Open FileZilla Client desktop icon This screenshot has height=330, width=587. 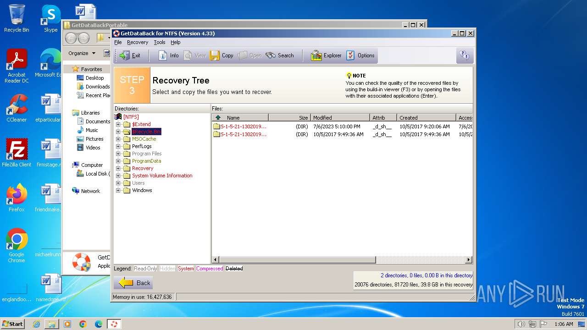17,153
